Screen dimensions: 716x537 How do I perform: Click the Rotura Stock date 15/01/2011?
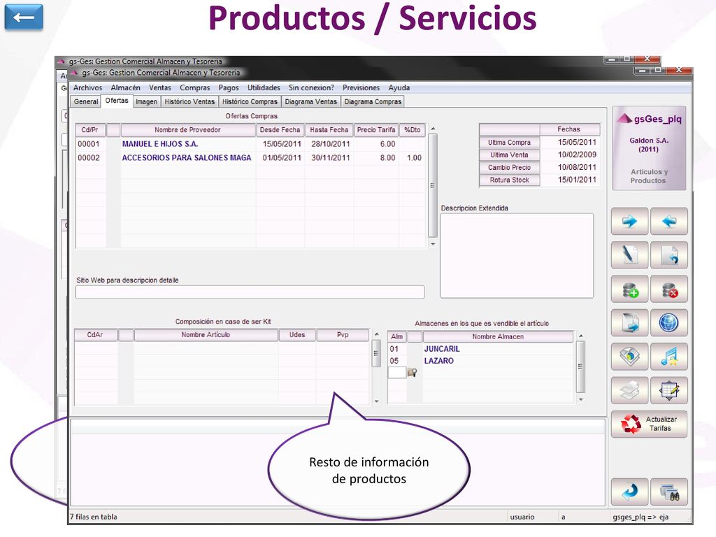[577, 180]
